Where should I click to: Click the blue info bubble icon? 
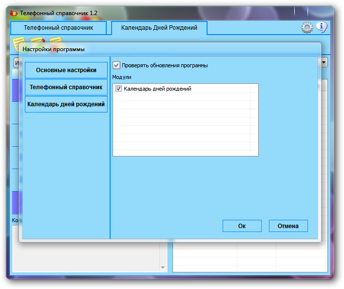pos(321,27)
